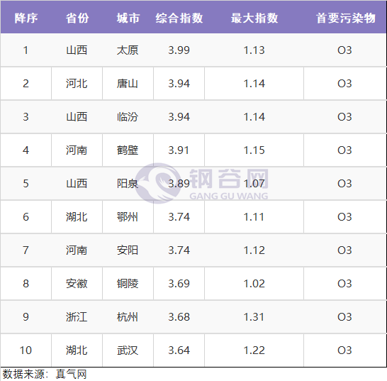Viewport: 387px width, 381px height.
Task: Click the 钢谷网 watermark logo
Action: [201, 184]
